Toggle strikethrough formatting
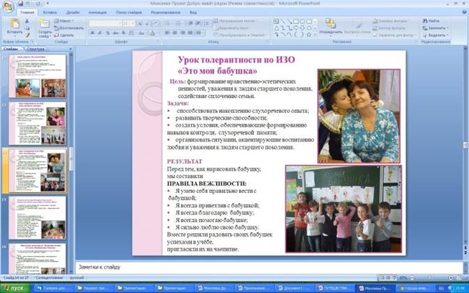The image size is (469, 293). pos(115,33)
